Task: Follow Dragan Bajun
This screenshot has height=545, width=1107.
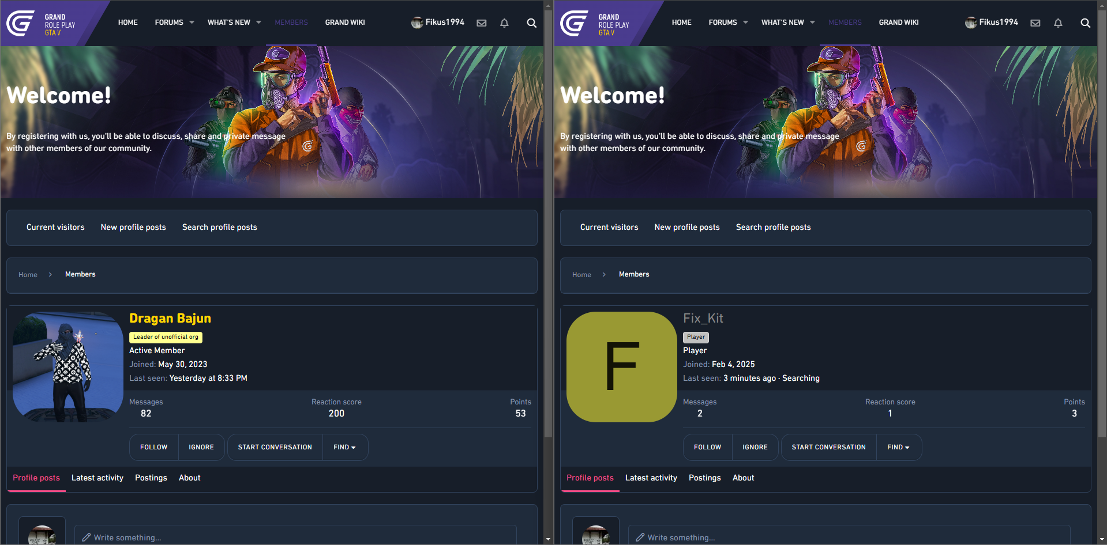Action: coord(154,447)
